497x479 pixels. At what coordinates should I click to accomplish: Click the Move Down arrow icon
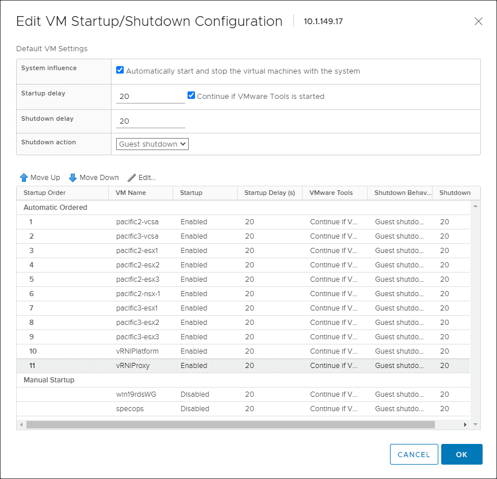pos(73,178)
